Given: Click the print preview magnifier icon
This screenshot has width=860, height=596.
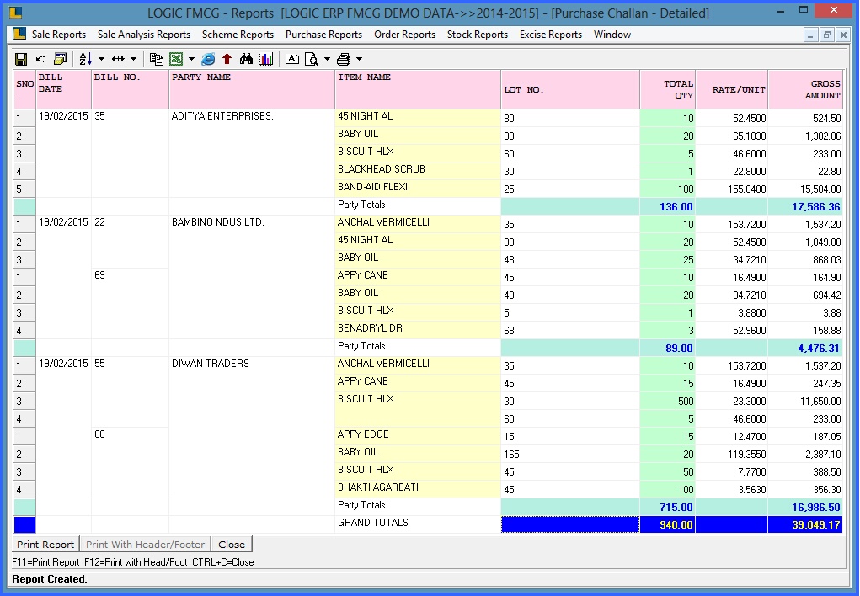Looking at the screenshot, I should 311,59.
